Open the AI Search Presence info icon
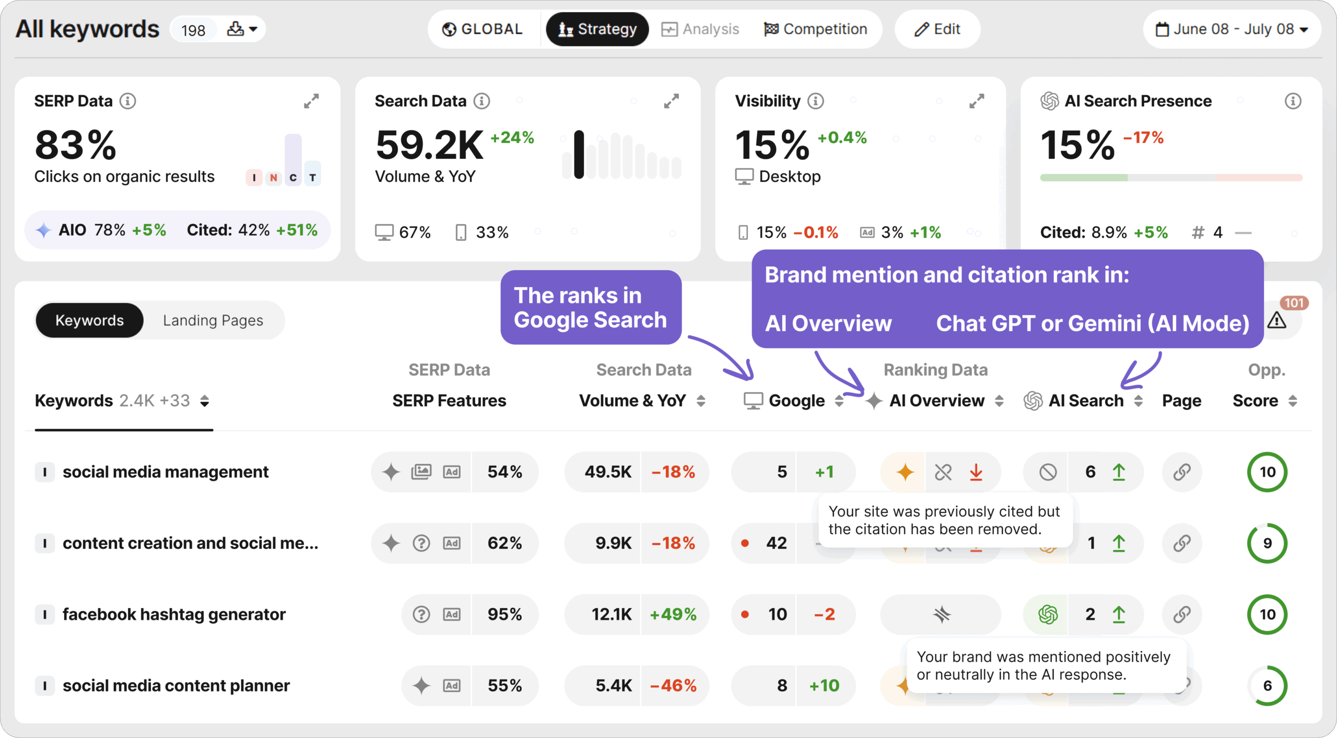 click(1293, 101)
